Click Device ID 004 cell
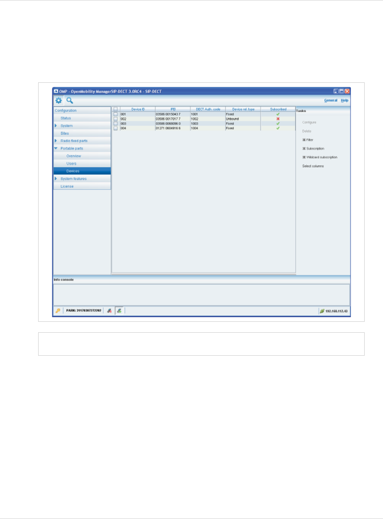383x519 pixels. 138,128
